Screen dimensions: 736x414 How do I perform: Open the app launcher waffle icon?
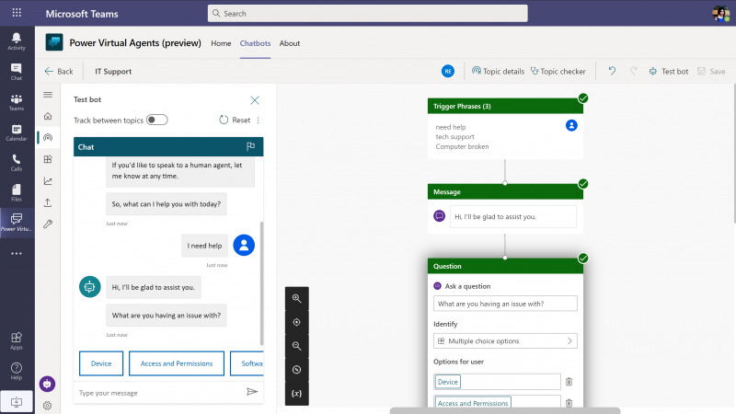17,13
